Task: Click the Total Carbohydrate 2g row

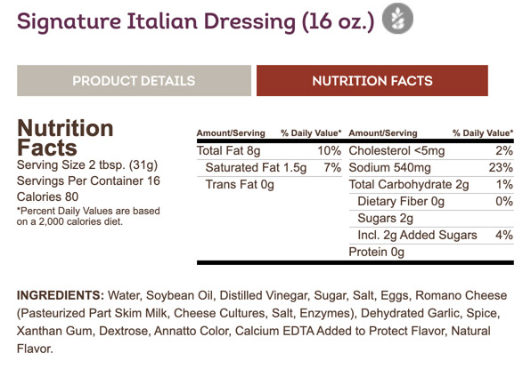Action: coord(431,185)
